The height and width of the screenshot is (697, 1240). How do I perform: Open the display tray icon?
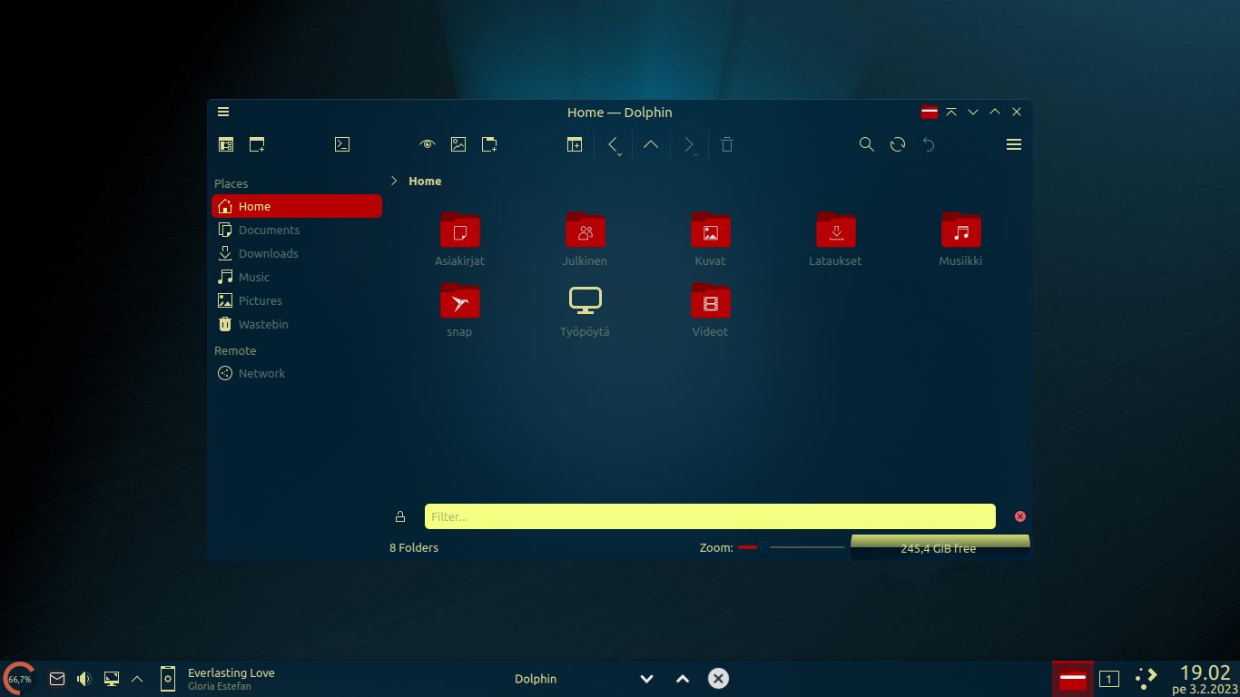click(112, 678)
